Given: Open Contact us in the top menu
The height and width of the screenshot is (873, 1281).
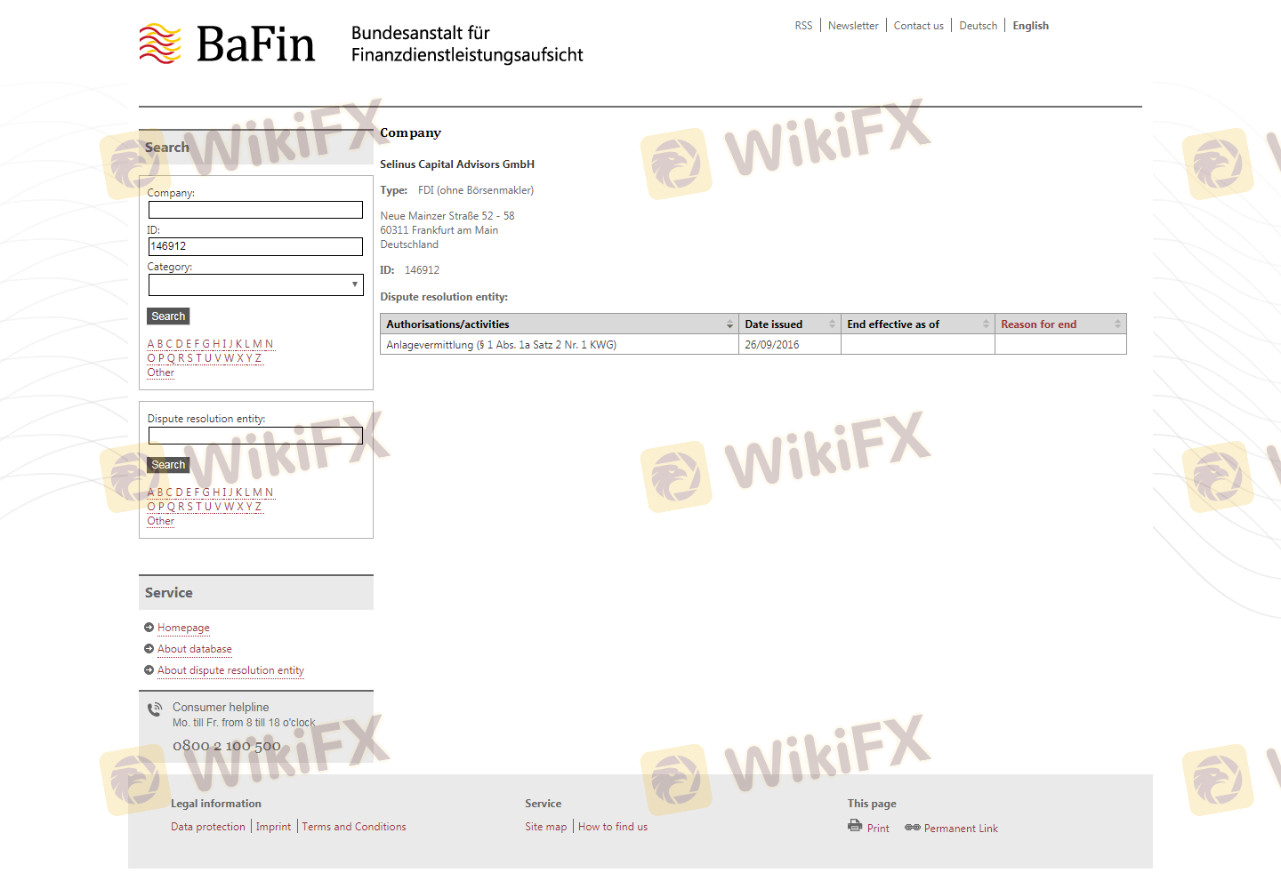Looking at the screenshot, I should 918,26.
